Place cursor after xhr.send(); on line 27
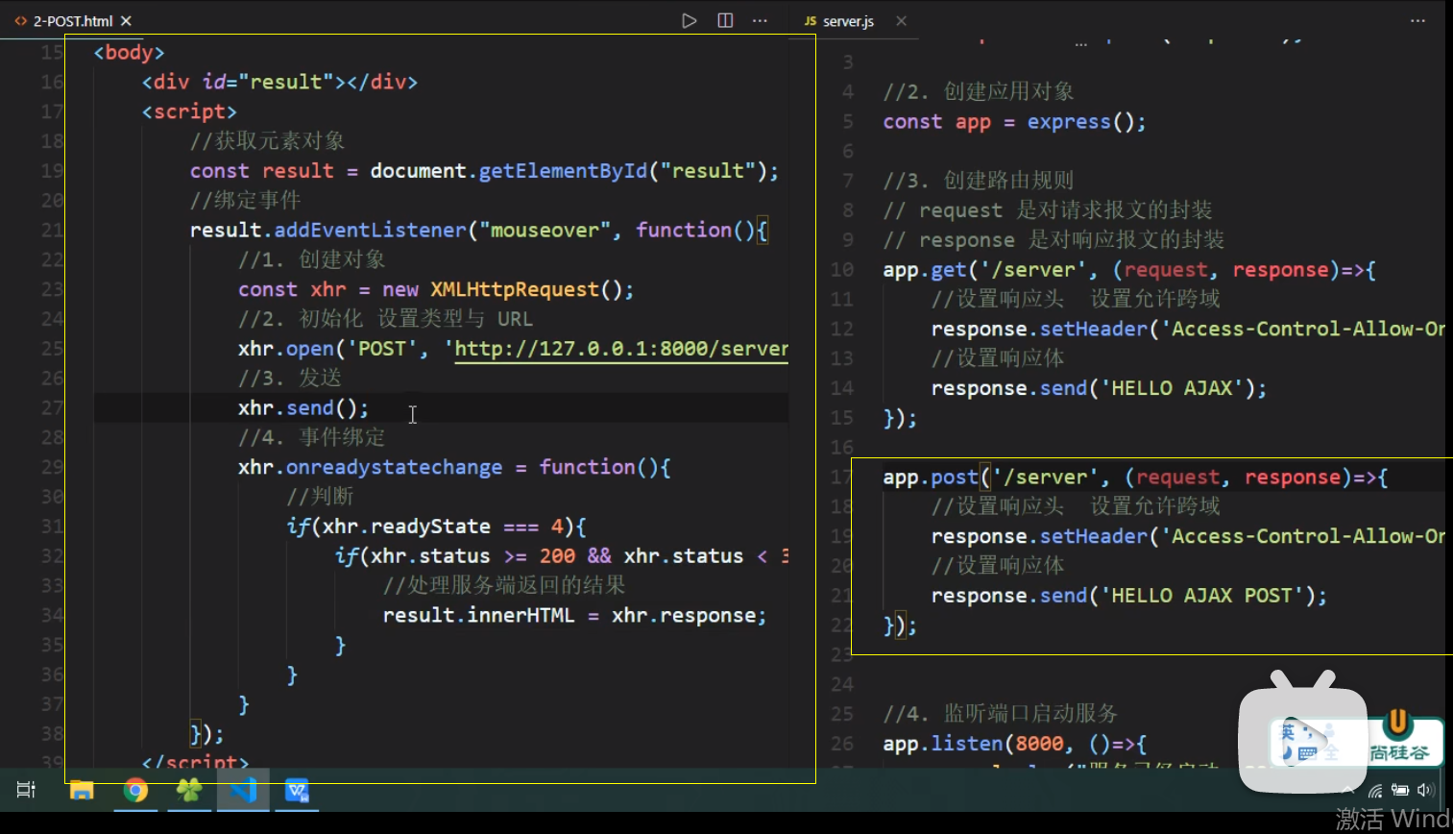The height and width of the screenshot is (834, 1453). 370,408
